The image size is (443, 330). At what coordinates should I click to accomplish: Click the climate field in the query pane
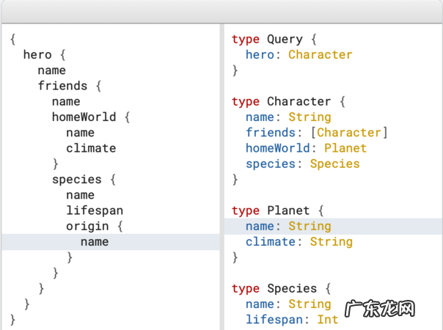tap(91, 148)
